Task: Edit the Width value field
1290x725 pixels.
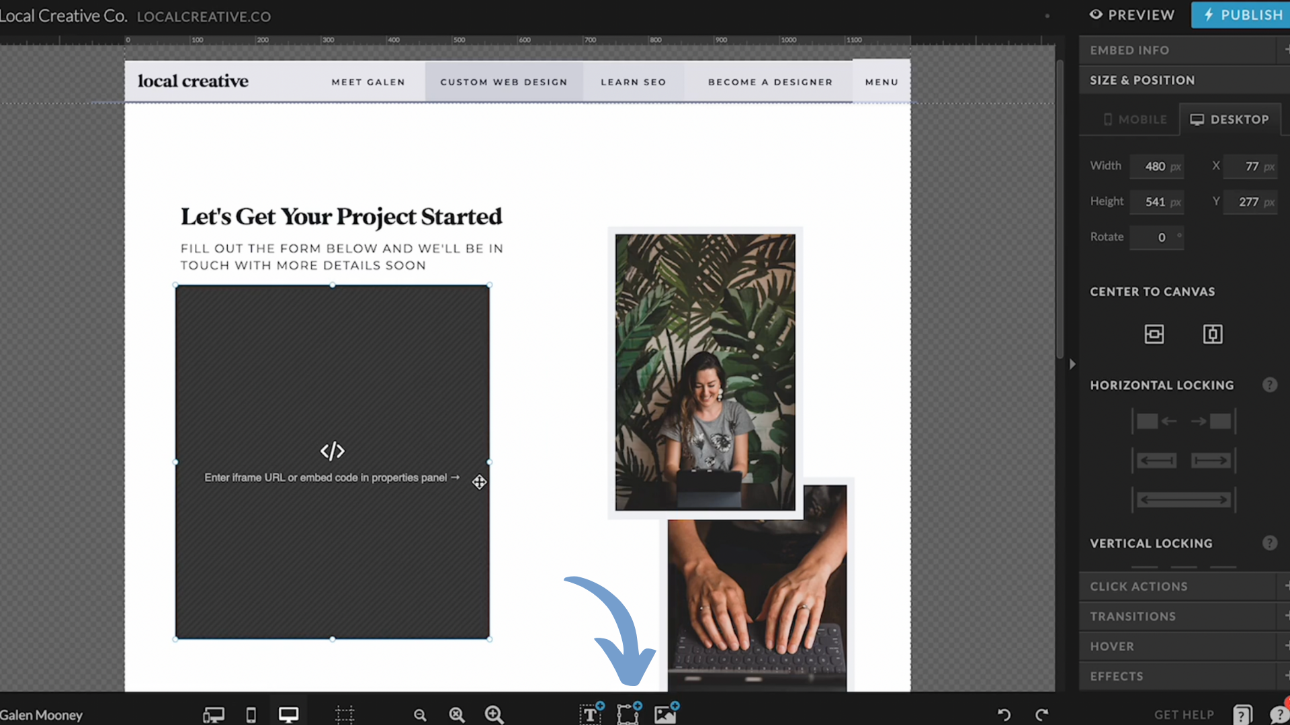Action: pyautogui.click(x=1154, y=166)
